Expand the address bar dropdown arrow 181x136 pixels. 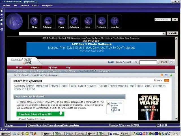pyautogui.click(x=164, y=33)
